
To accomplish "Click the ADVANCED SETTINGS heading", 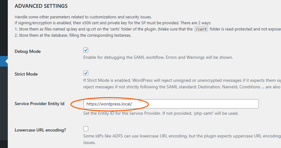I will point(41,6).
